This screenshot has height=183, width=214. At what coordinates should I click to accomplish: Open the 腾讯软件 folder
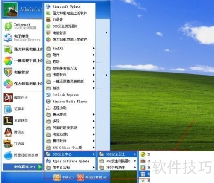coord(70,141)
